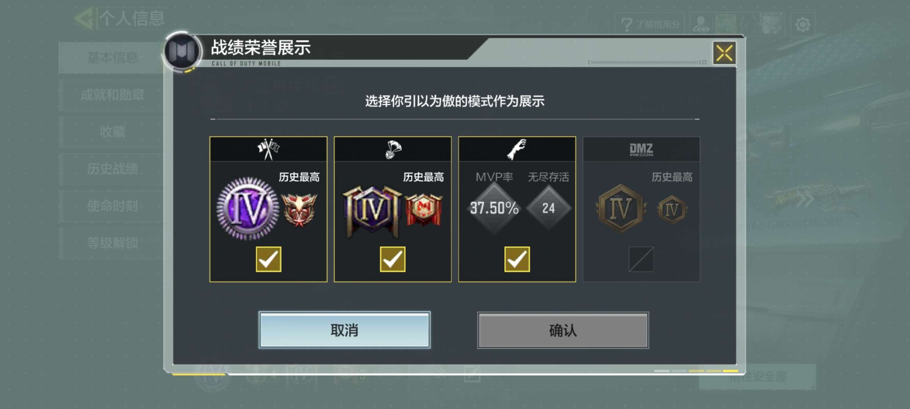
Task: Click the parachute battle royale mode icon
Action: point(393,149)
